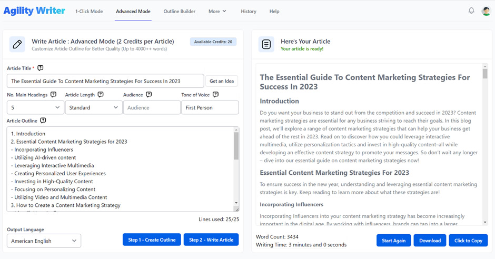Screen dimensions: 495x259
Task: Click the Audience input field
Action: (152, 107)
